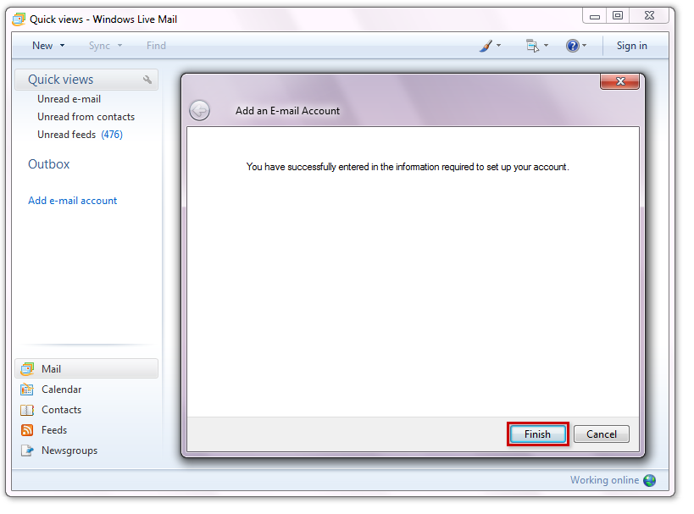Image resolution: width=694 pixels, height=514 pixels.
Task: Switch to Feeds in navigation pane
Action: tap(54, 430)
